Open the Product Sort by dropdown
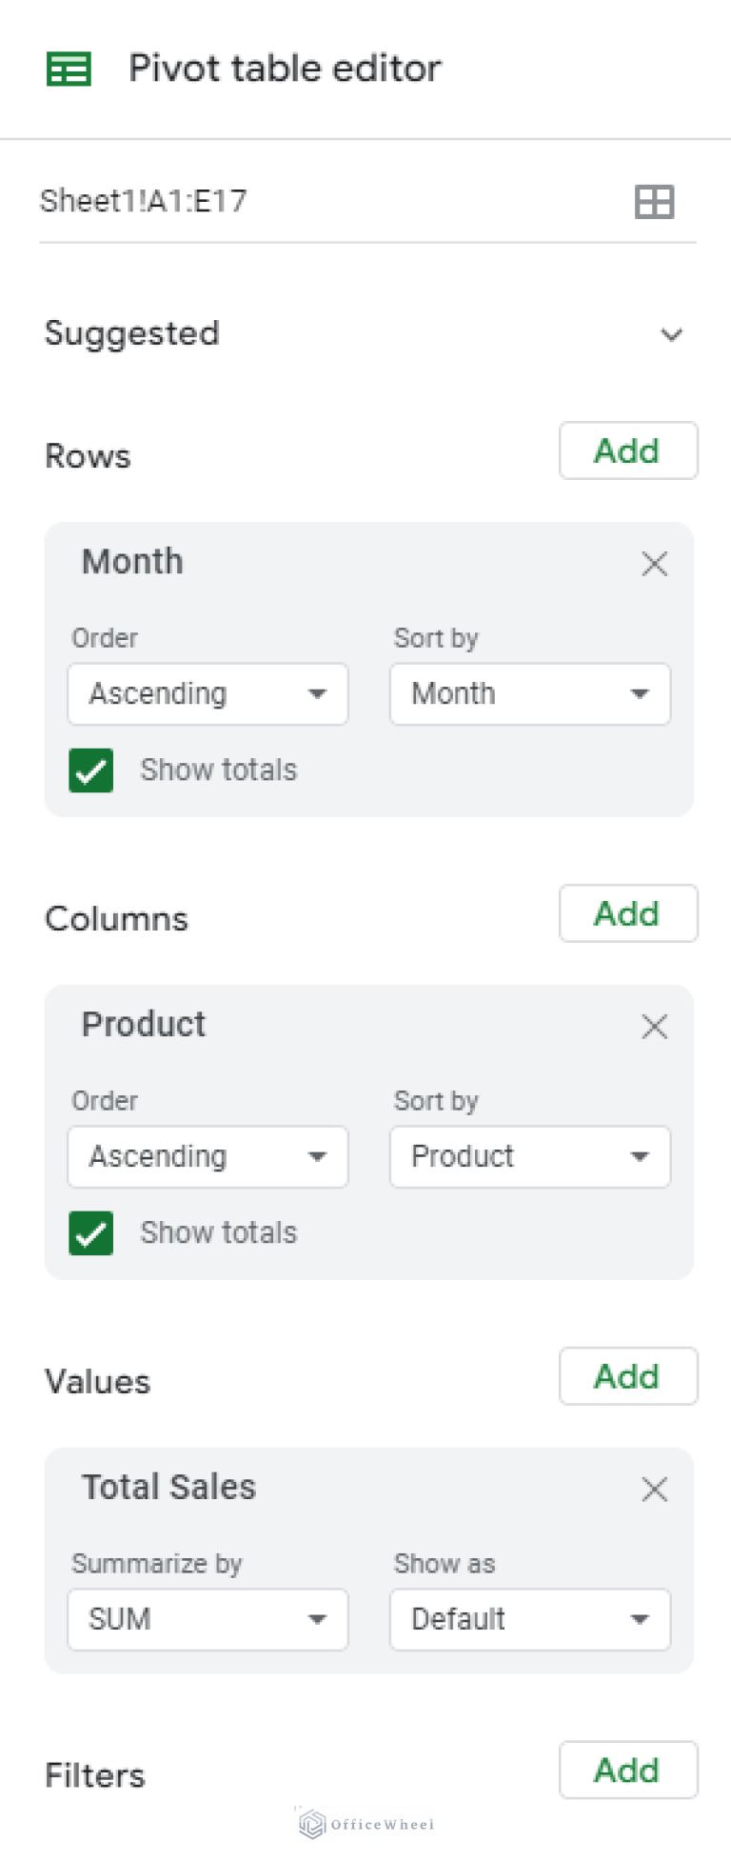 click(x=530, y=1157)
